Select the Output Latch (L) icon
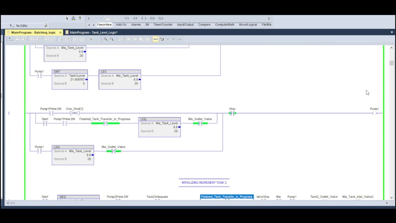Viewport: 396px width, 223px height. (x=161, y=18)
